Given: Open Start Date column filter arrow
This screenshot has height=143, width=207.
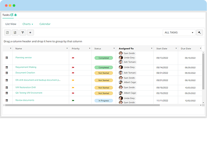Looking at the screenshot, I should click(176, 48).
